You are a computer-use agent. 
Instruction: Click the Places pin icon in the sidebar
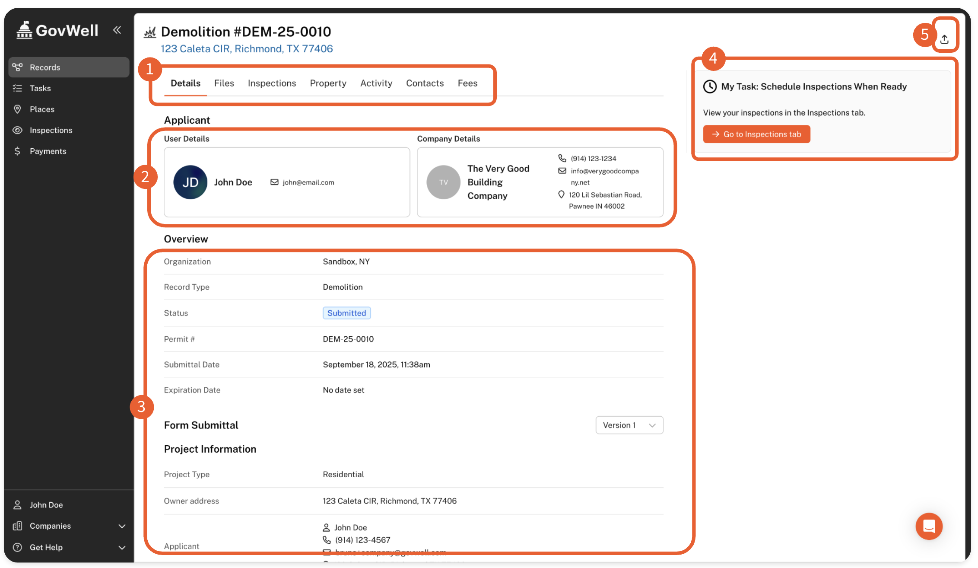[17, 109]
